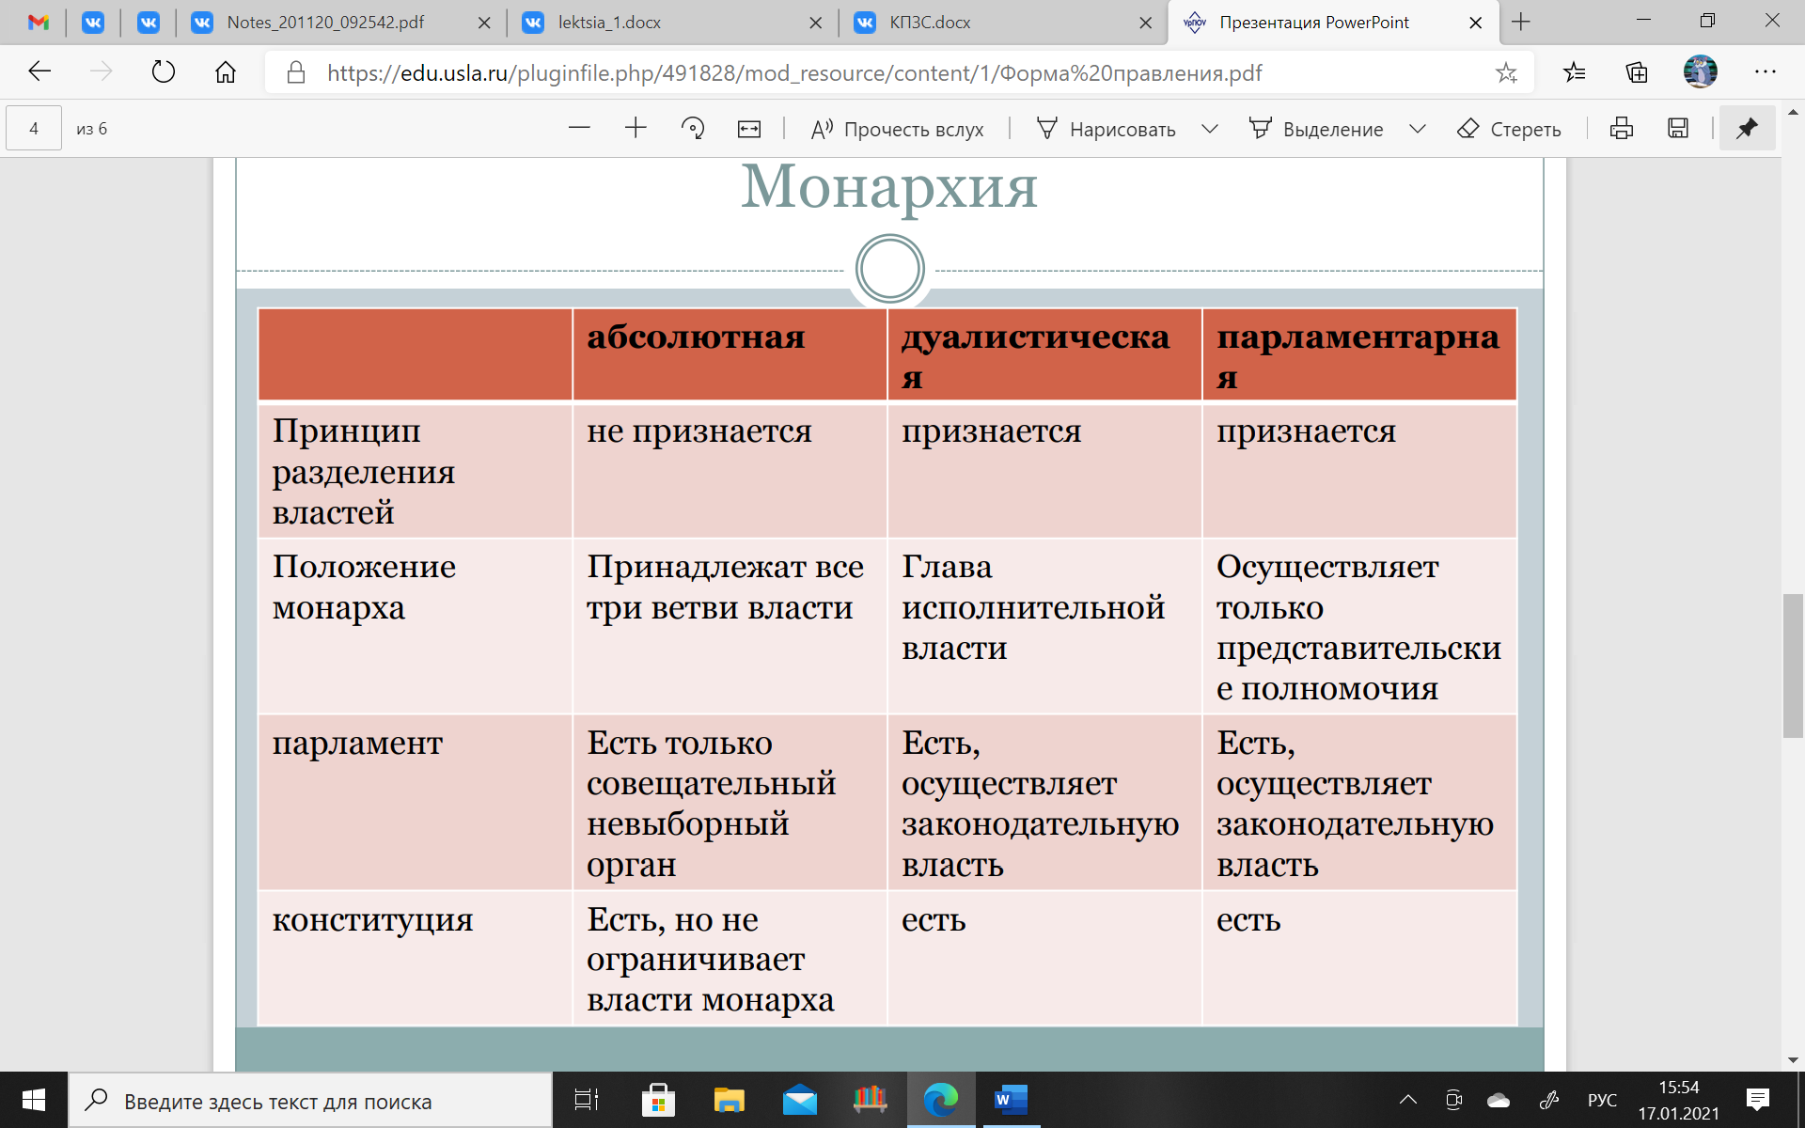Close the Notes_201120_092542.pdf tab

[x=484, y=23]
